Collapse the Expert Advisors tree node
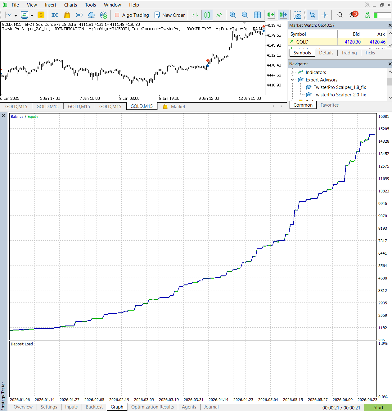Viewport: 392px width, 411px height. click(x=292, y=80)
